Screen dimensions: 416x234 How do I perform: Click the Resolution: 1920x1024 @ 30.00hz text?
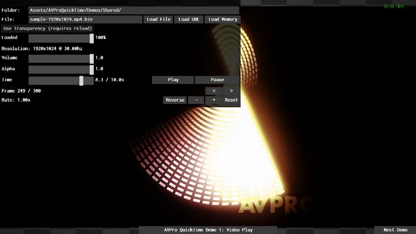(x=42, y=49)
